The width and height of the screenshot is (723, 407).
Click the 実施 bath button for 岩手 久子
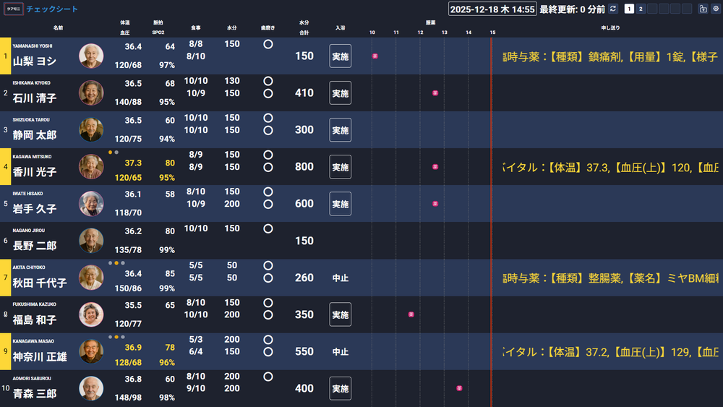tap(341, 204)
